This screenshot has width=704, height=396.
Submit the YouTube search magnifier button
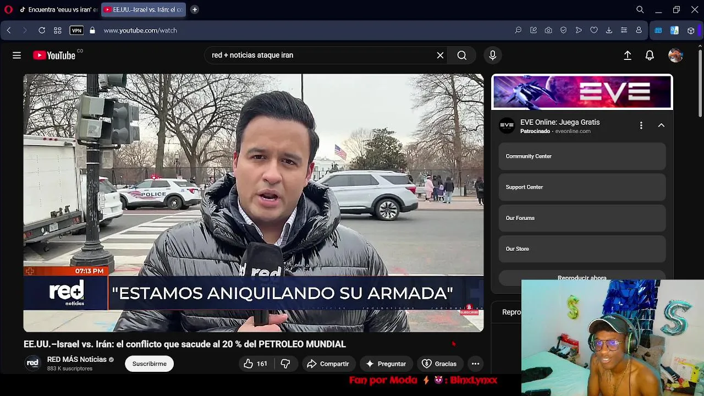[462, 55]
